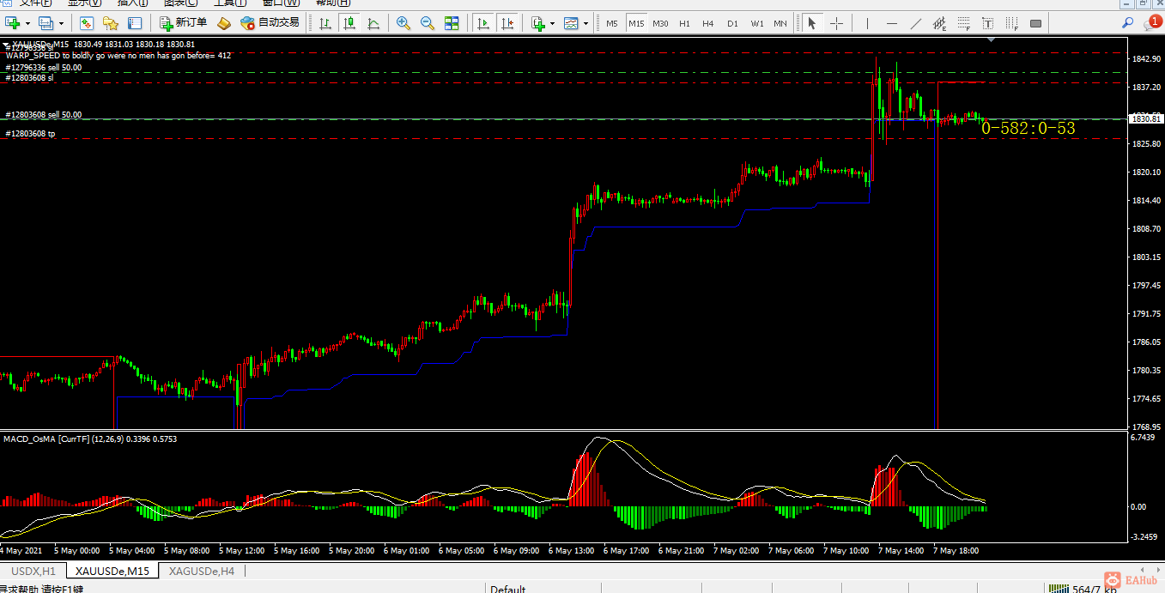Open a new chart window icon
Viewport: 1165px width, 593px height.
[x=13, y=23]
